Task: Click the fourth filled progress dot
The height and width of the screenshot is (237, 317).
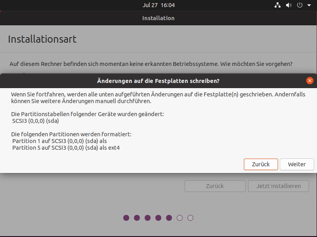Action: coord(158,218)
